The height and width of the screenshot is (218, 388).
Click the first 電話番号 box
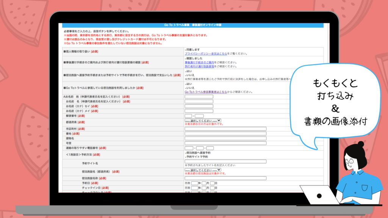pyautogui.click(x=189, y=148)
